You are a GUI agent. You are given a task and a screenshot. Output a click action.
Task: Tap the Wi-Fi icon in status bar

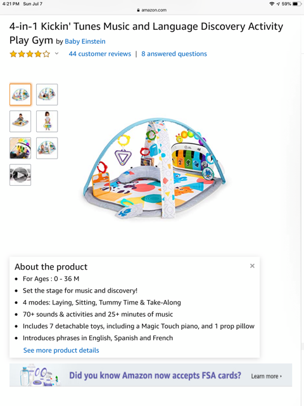click(x=272, y=4)
